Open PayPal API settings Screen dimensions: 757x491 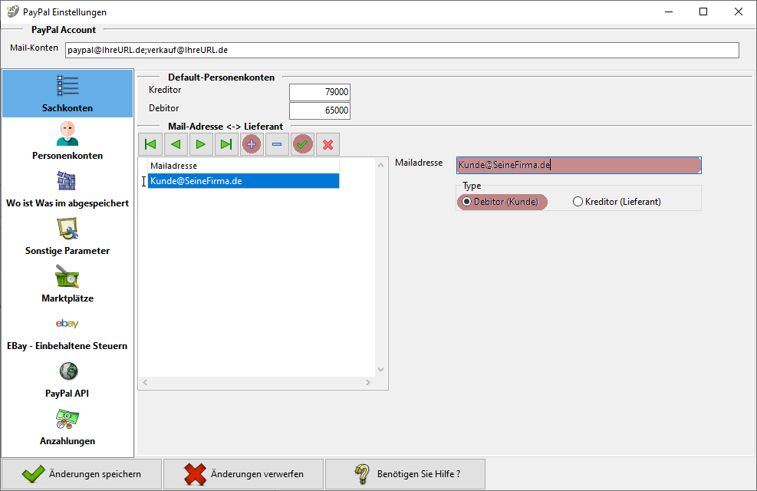coord(67,379)
